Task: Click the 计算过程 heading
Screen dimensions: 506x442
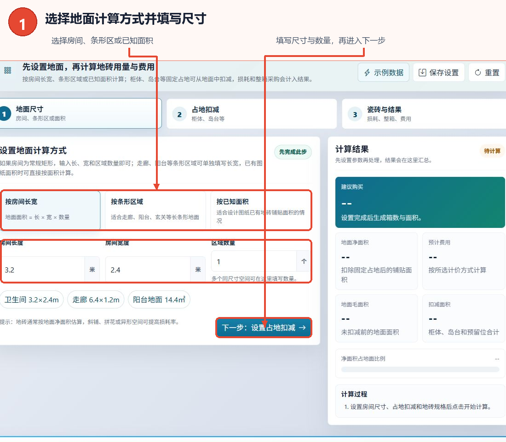Action: pos(354,394)
